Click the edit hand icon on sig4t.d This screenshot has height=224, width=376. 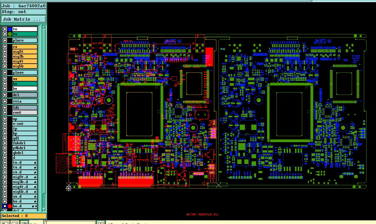pos(35,187)
